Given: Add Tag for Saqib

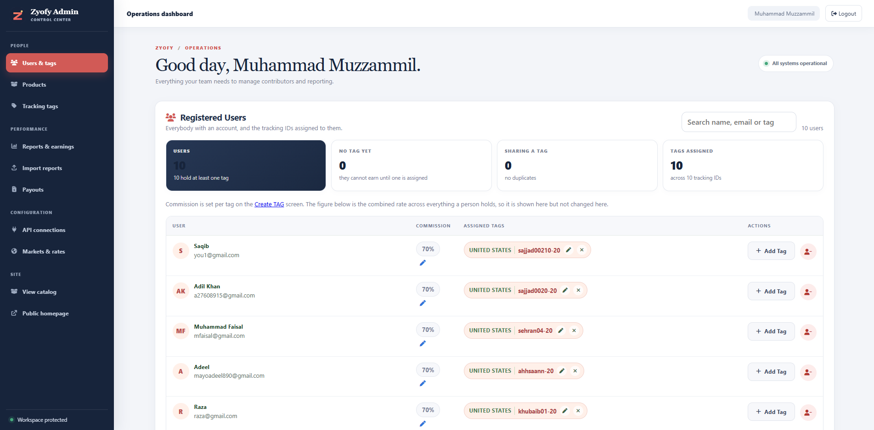Looking at the screenshot, I should point(771,251).
